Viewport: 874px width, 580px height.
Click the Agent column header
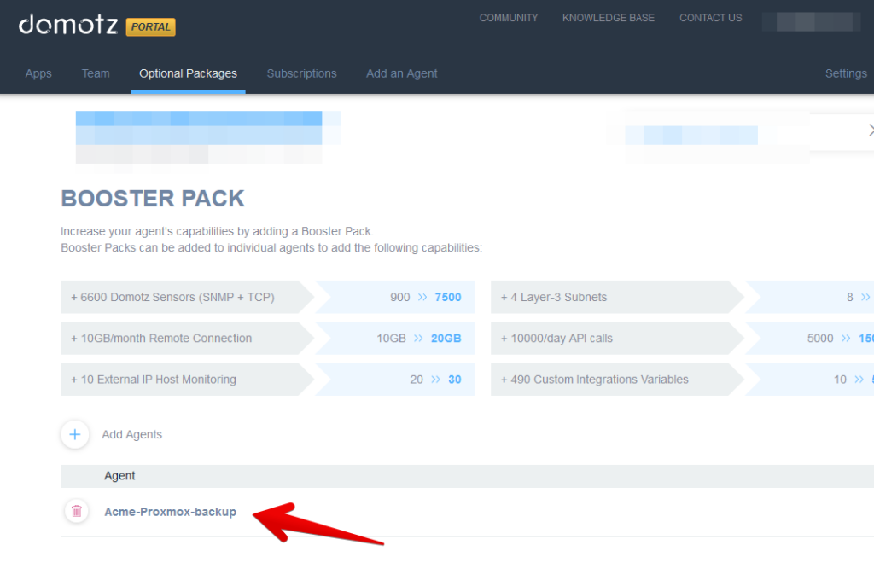[x=119, y=476]
